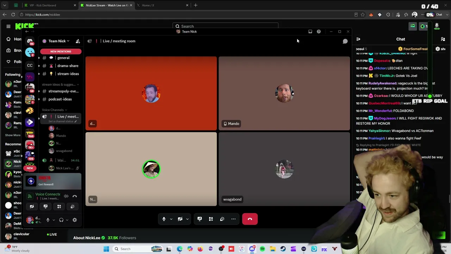
Task: Open xQc in recommended channels
Action: (x=12, y=153)
